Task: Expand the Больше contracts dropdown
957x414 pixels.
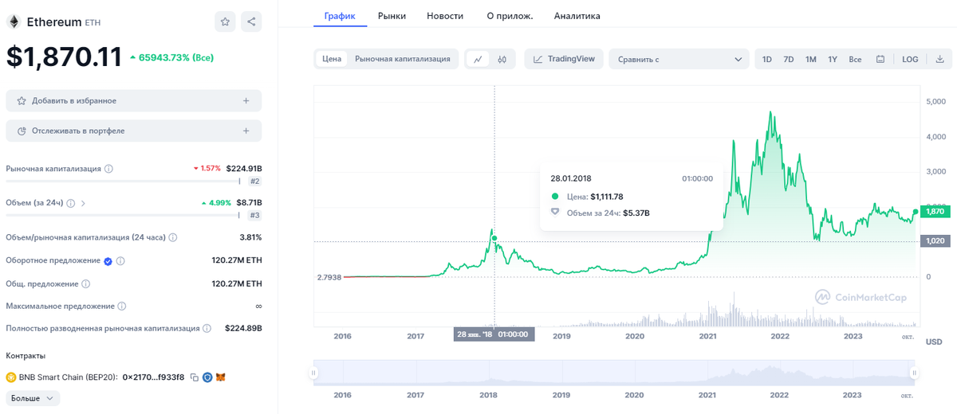Action: [33, 397]
